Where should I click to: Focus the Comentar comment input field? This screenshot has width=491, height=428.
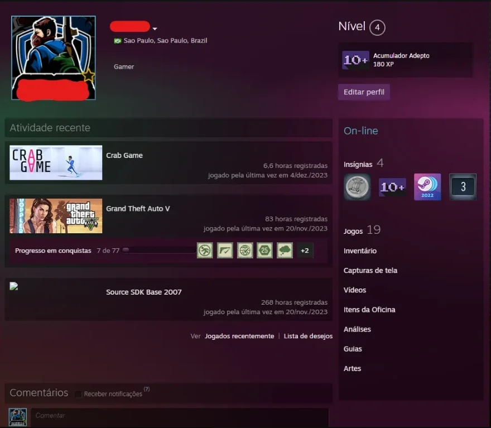pyautogui.click(x=180, y=417)
